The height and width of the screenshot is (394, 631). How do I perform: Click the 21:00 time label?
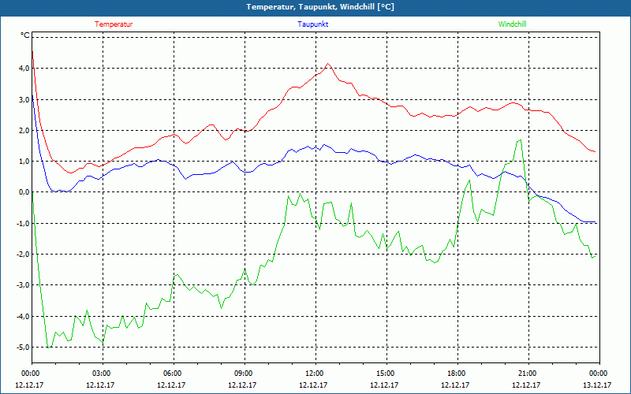[x=528, y=374]
